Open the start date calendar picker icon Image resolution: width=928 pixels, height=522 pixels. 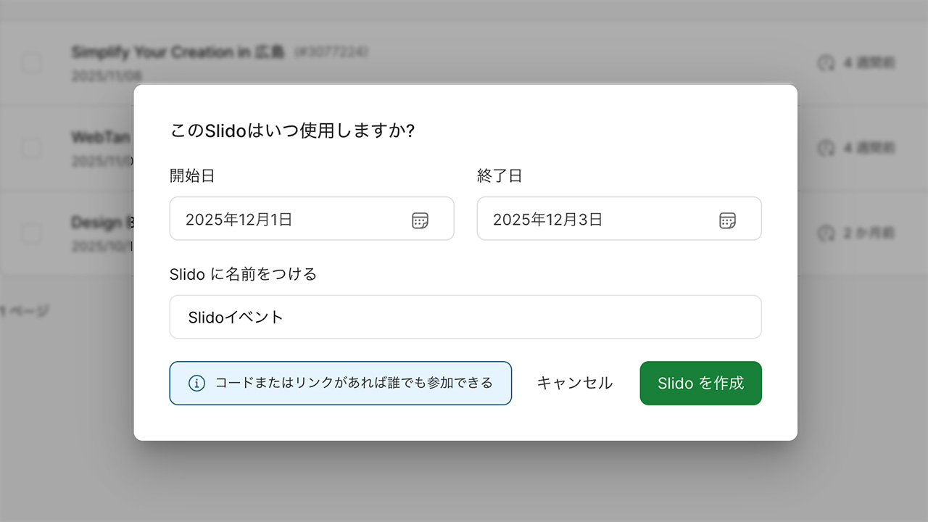point(420,220)
